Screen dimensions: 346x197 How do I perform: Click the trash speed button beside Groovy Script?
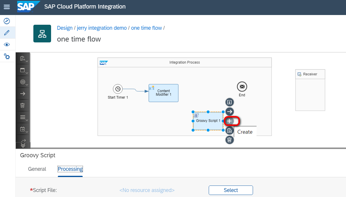click(230, 140)
